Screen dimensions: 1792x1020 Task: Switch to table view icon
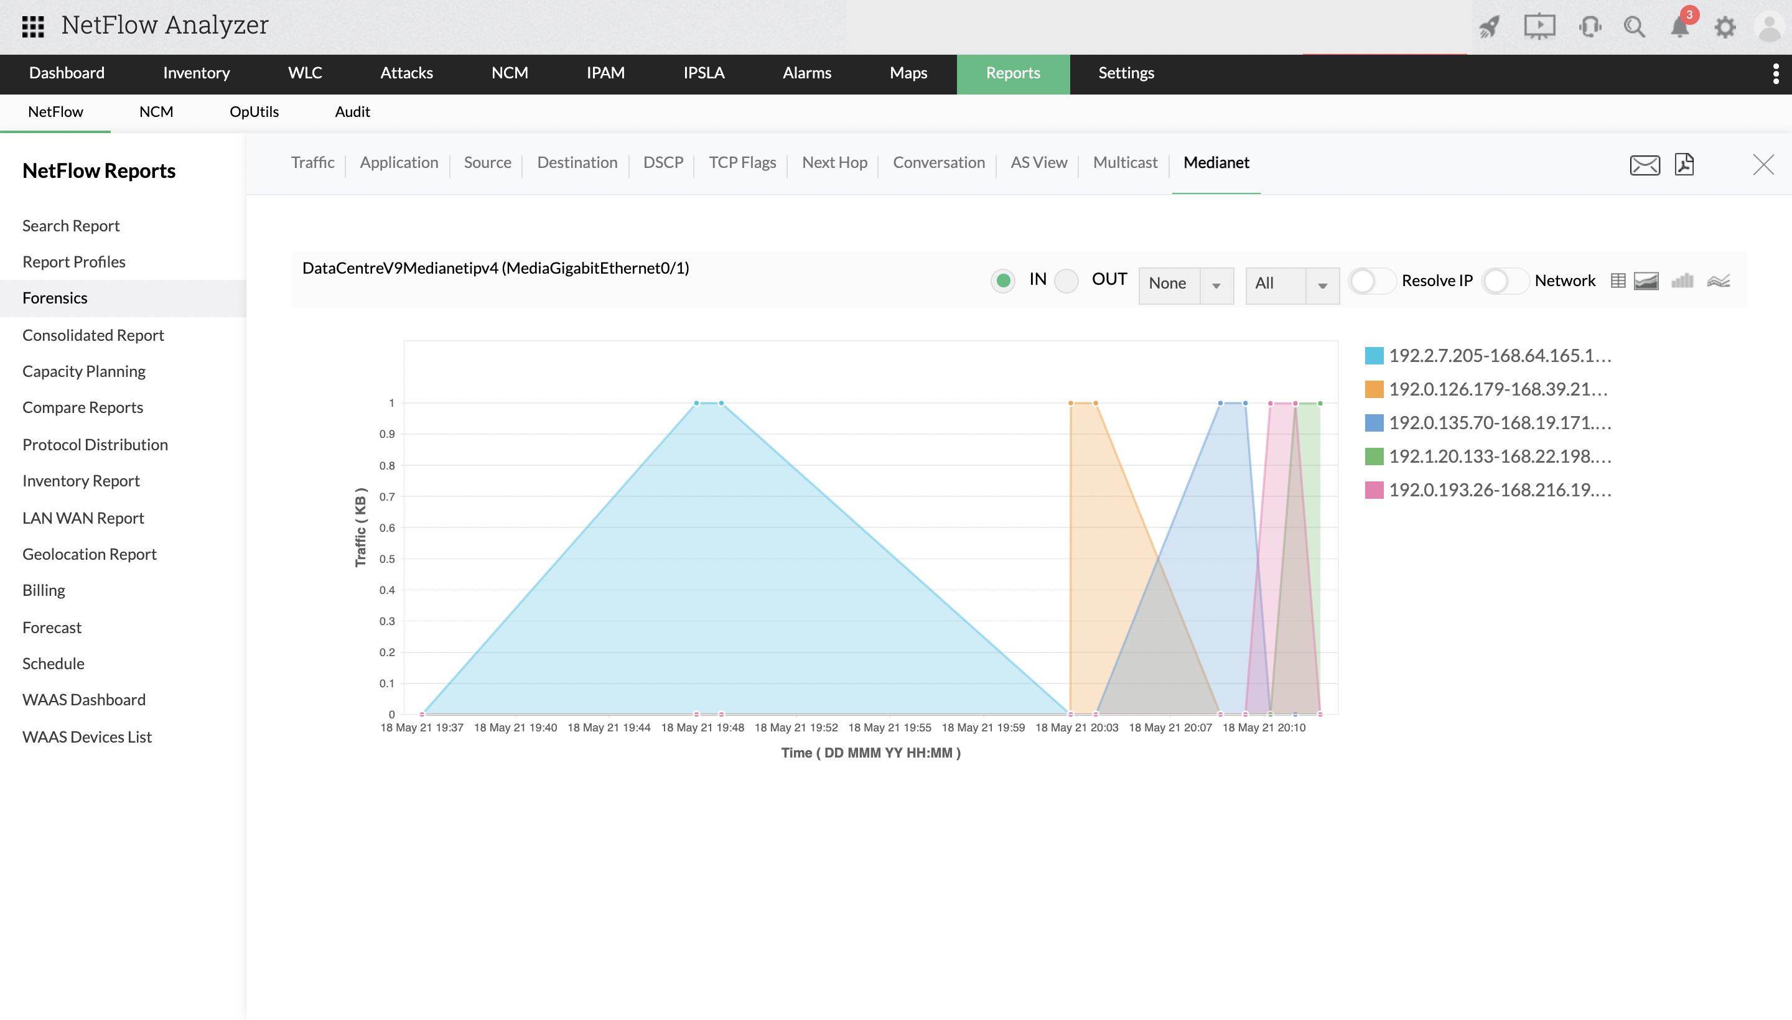tap(1618, 281)
